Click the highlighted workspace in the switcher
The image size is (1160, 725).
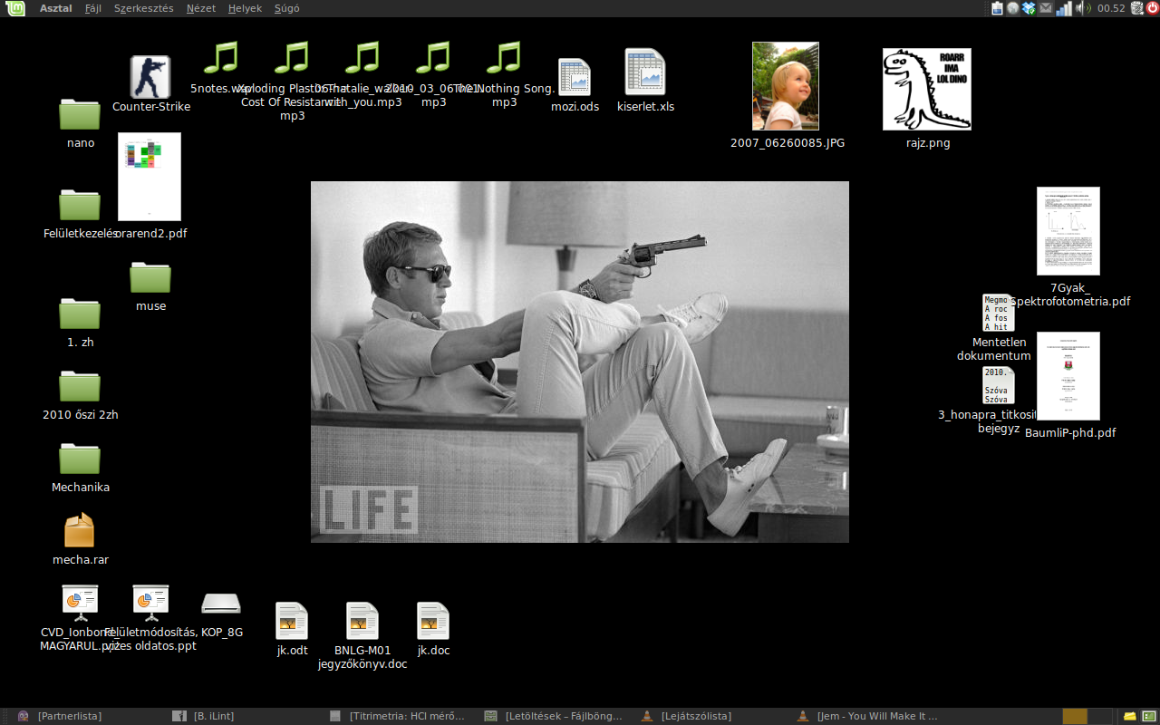click(x=1075, y=716)
